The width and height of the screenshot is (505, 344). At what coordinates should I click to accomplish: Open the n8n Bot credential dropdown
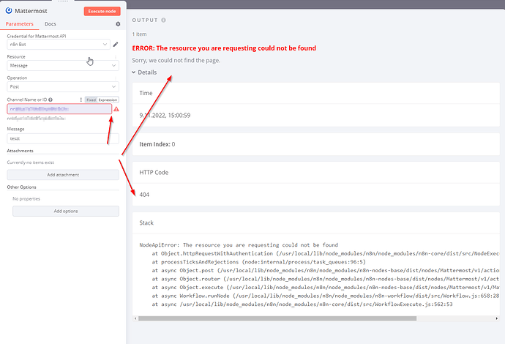tap(59, 45)
